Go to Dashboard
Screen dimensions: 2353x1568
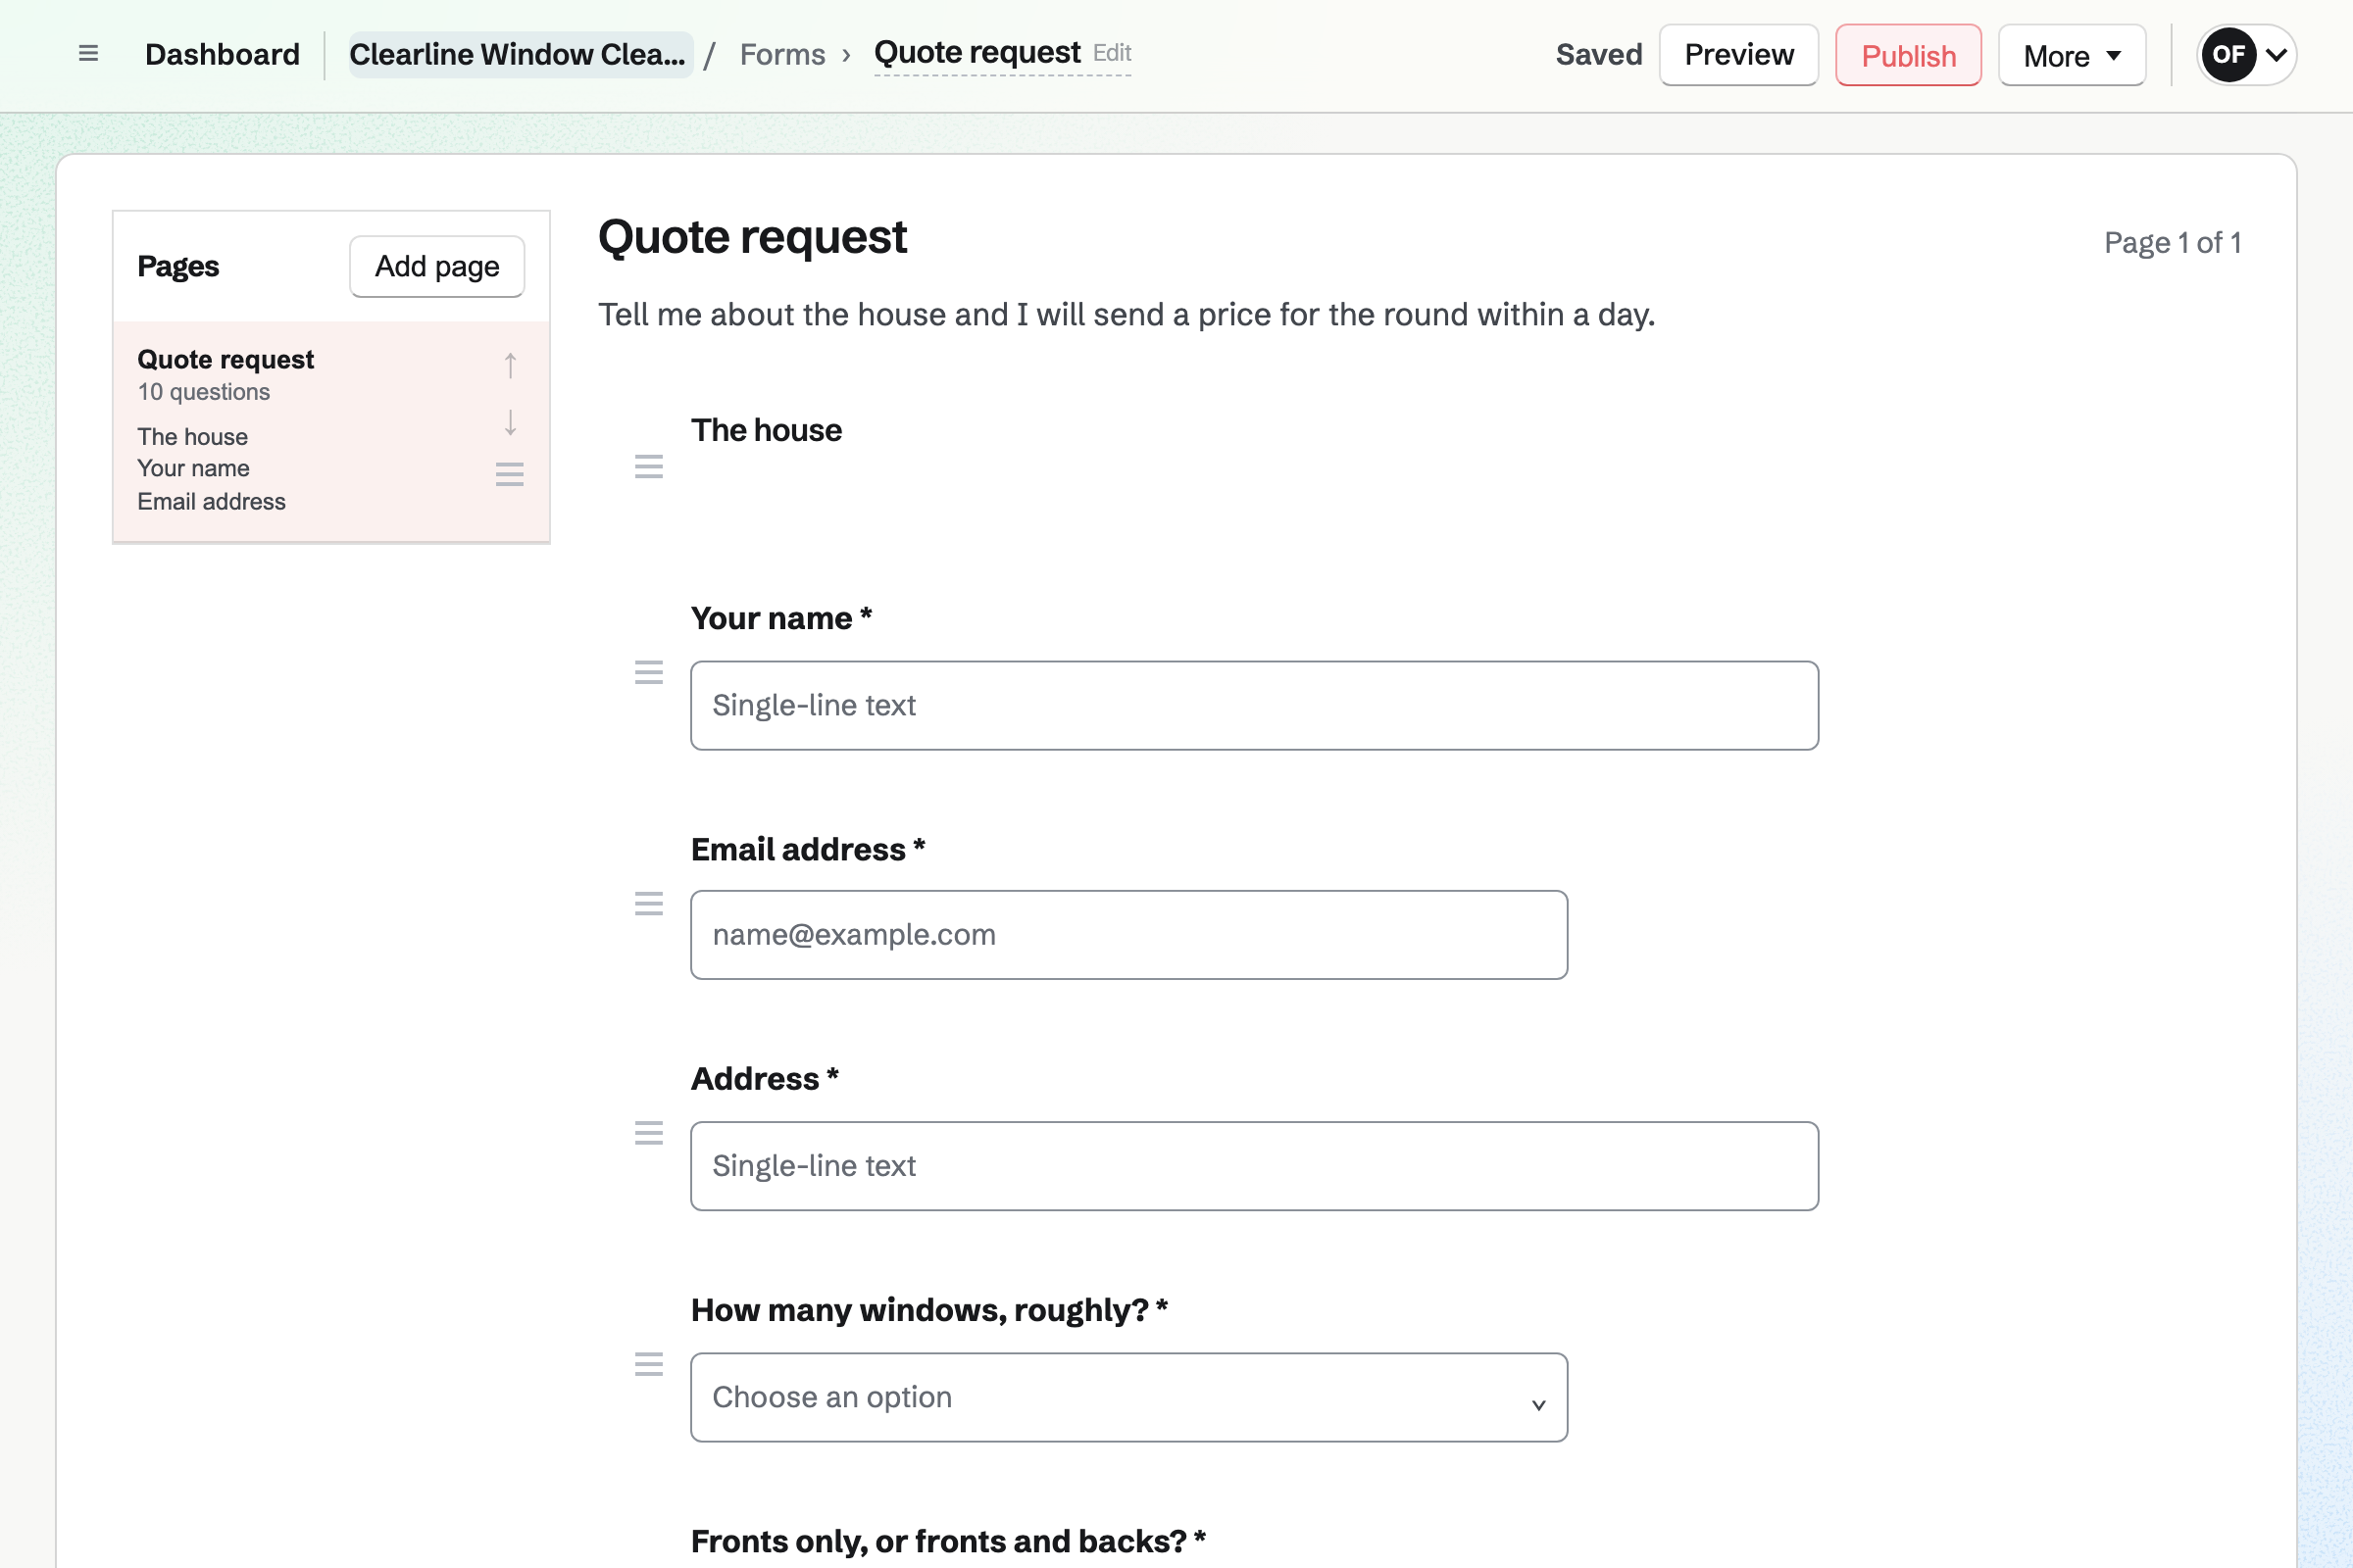pyautogui.click(x=223, y=54)
